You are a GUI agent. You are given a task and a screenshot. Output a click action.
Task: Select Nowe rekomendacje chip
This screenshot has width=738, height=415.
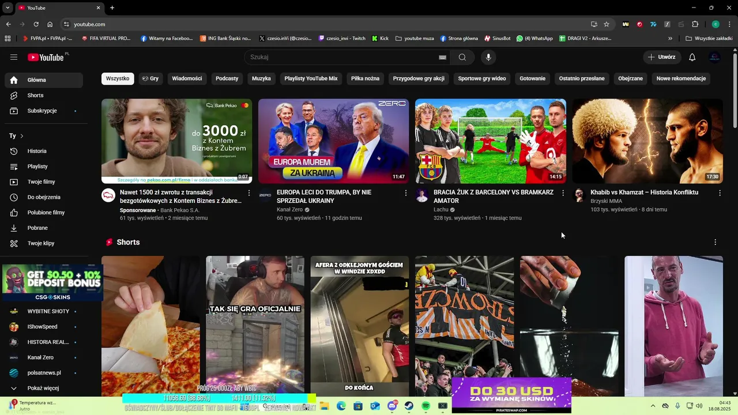click(x=681, y=78)
